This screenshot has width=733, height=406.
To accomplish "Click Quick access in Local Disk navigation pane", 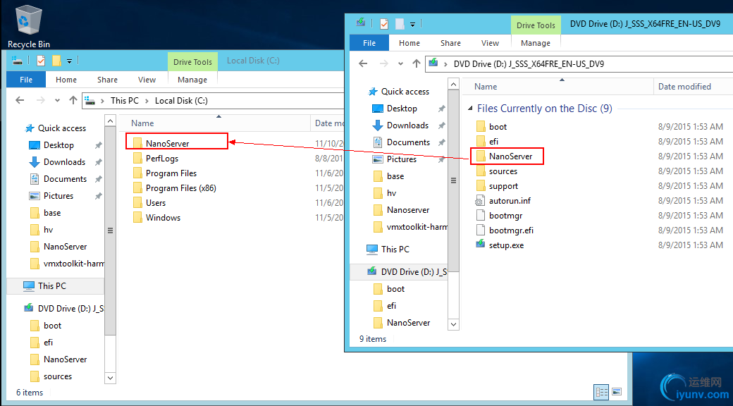I will tap(62, 128).
